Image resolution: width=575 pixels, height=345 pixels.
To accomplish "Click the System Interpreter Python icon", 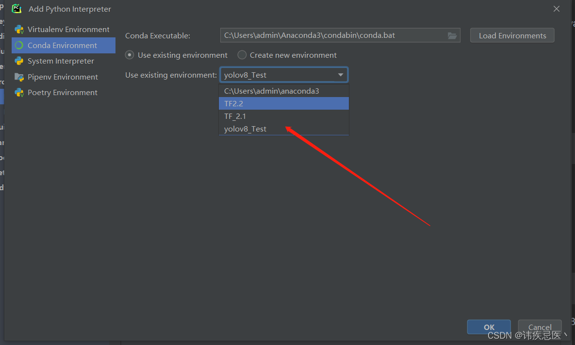I will click(x=19, y=61).
